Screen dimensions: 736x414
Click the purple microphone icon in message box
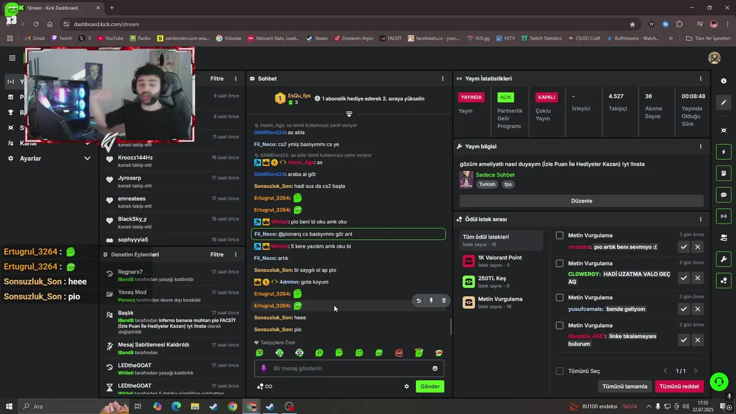(263, 369)
